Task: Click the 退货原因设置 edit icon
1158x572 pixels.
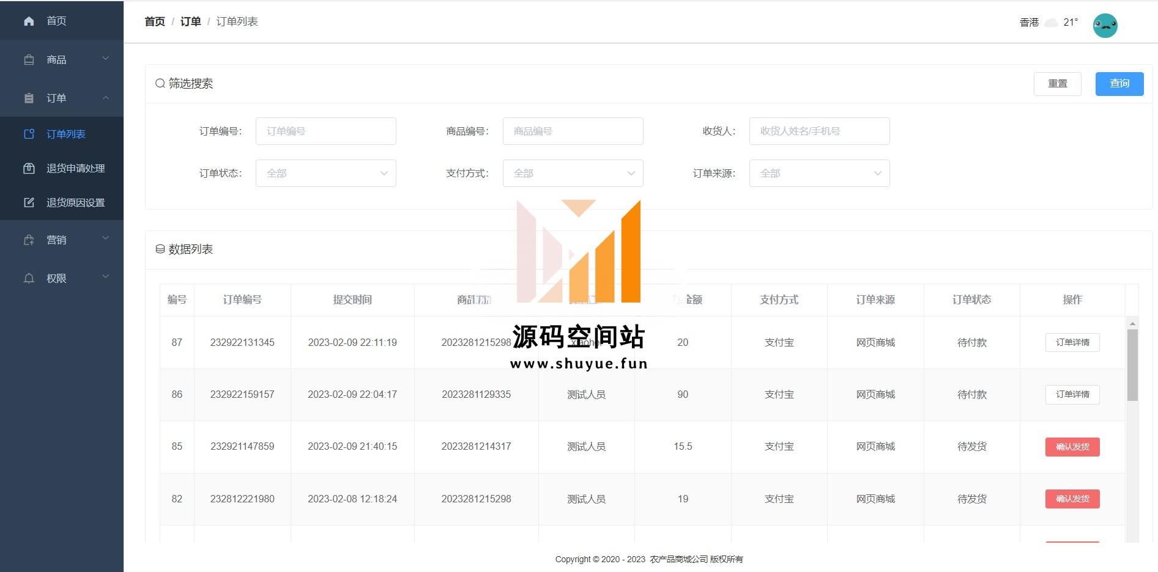Action: click(29, 202)
